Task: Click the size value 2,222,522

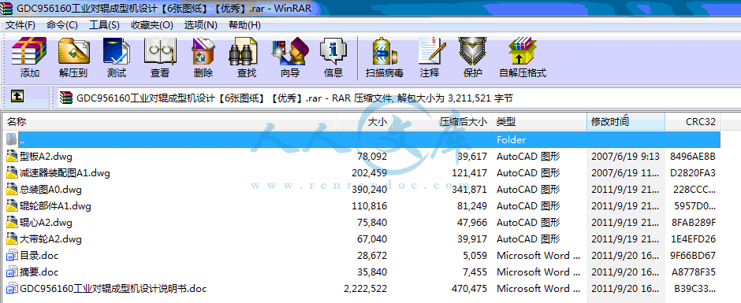Action: [x=365, y=288]
